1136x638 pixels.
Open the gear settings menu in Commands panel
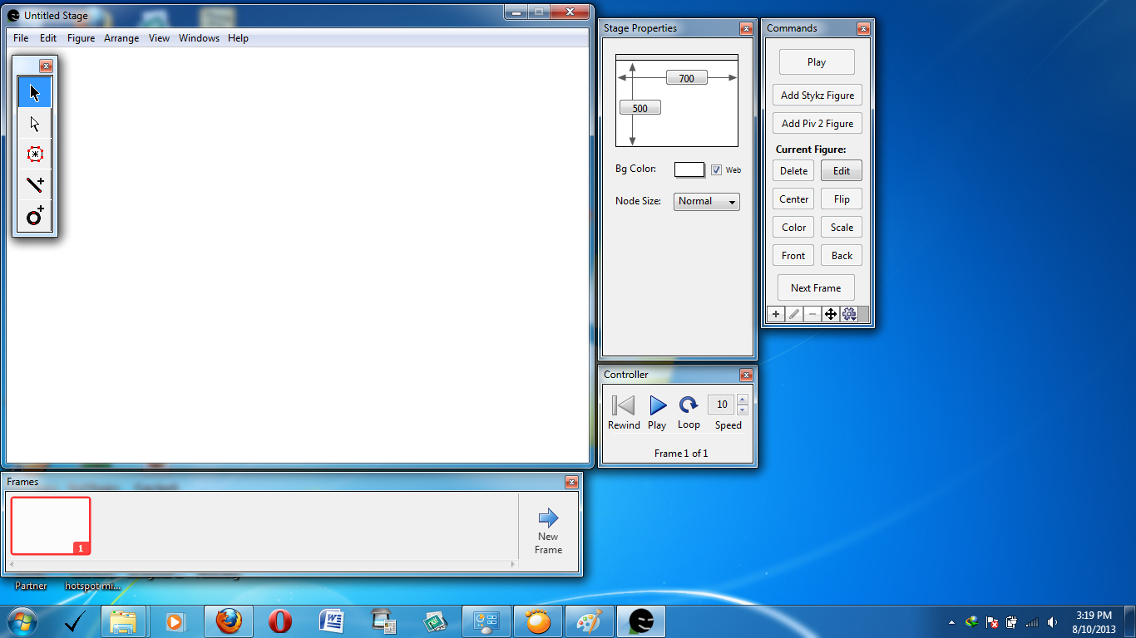849,314
